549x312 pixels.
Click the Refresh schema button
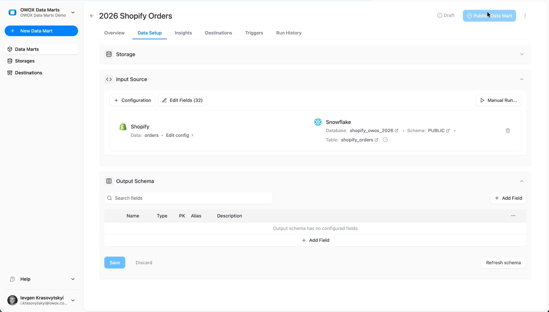click(503, 263)
